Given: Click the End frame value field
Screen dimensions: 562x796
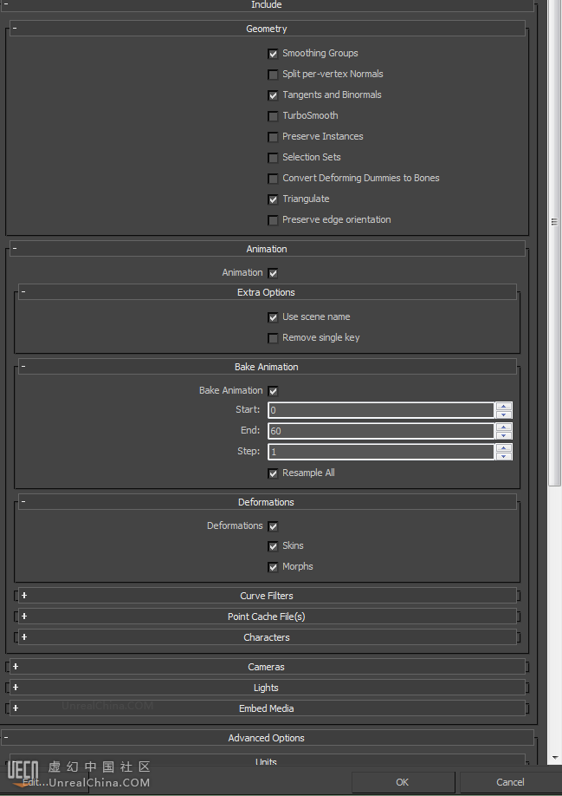Looking at the screenshot, I should coord(380,431).
